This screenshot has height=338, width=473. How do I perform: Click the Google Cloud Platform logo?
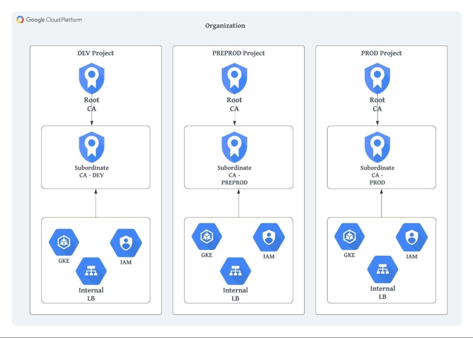click(x=20, y=19)
